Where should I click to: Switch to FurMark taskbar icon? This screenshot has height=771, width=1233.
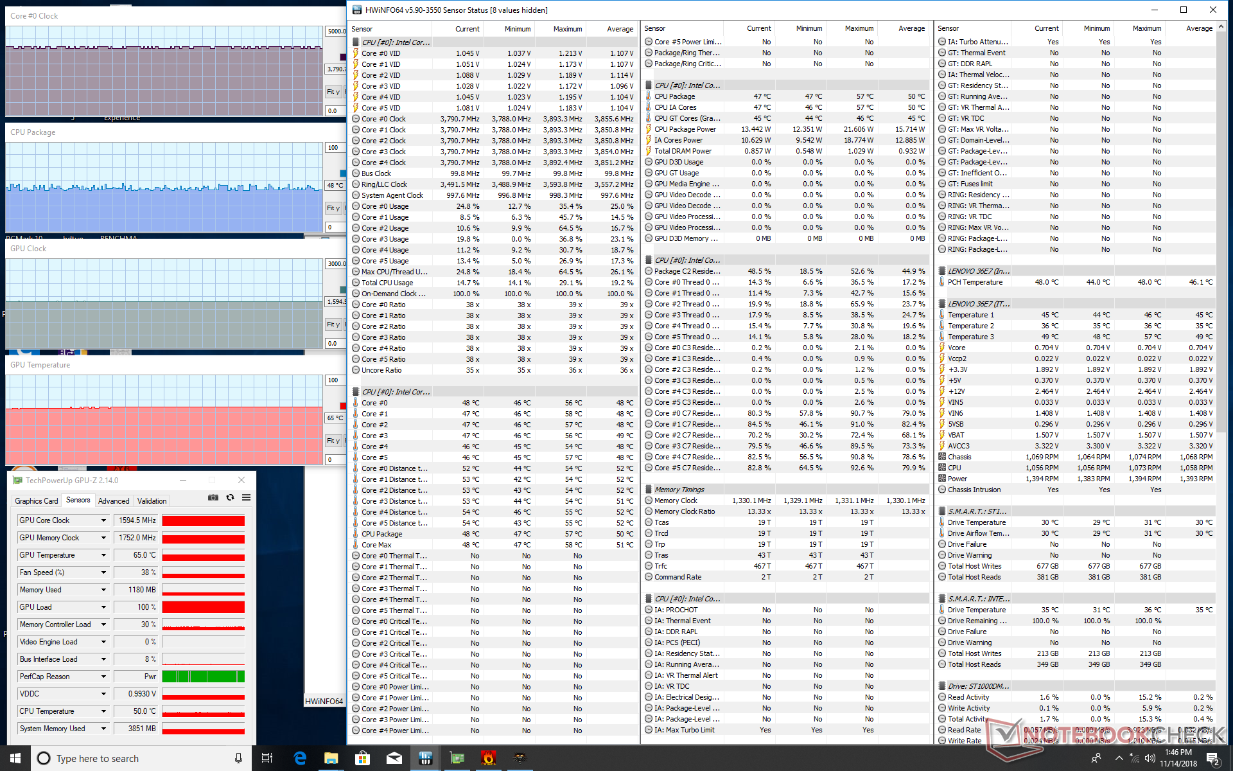[x=488, y=758]
